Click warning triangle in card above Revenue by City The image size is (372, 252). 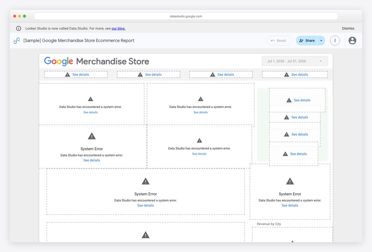coord(290,181)
